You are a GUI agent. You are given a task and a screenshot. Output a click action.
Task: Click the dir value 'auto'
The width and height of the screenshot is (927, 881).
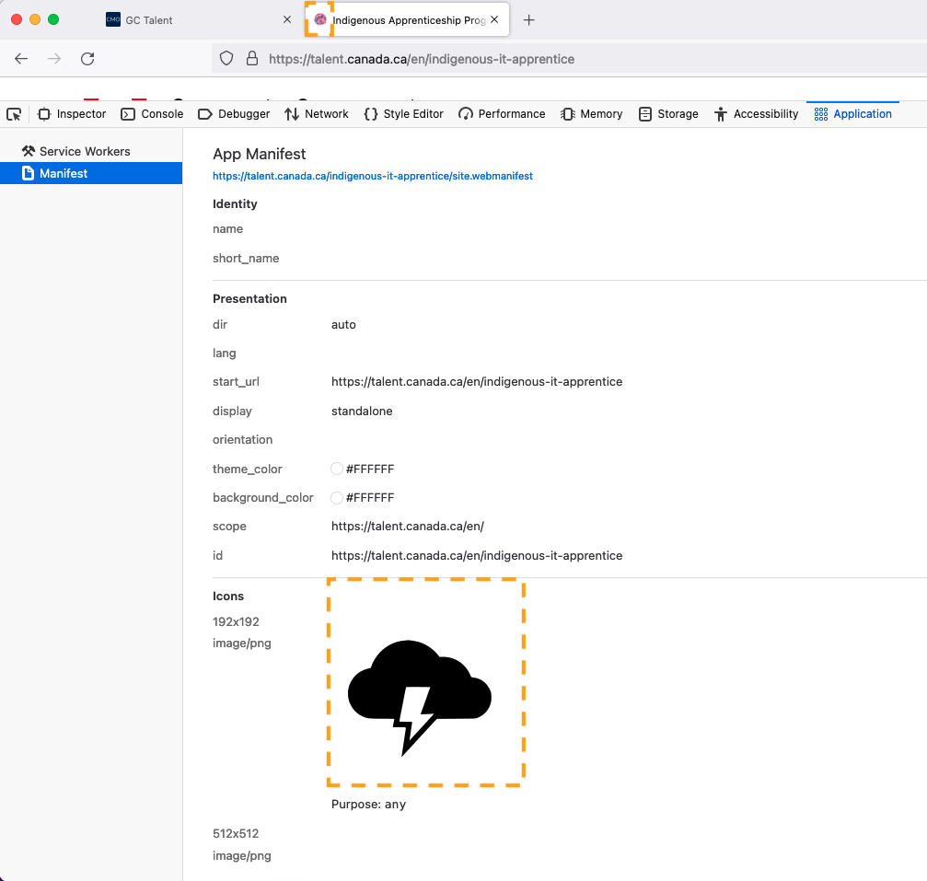click(343, 325)
